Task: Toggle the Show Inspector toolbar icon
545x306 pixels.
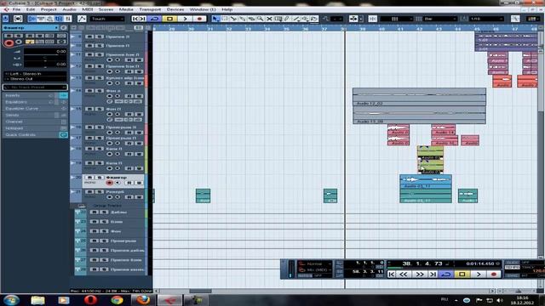Action: tap(32, 19)
